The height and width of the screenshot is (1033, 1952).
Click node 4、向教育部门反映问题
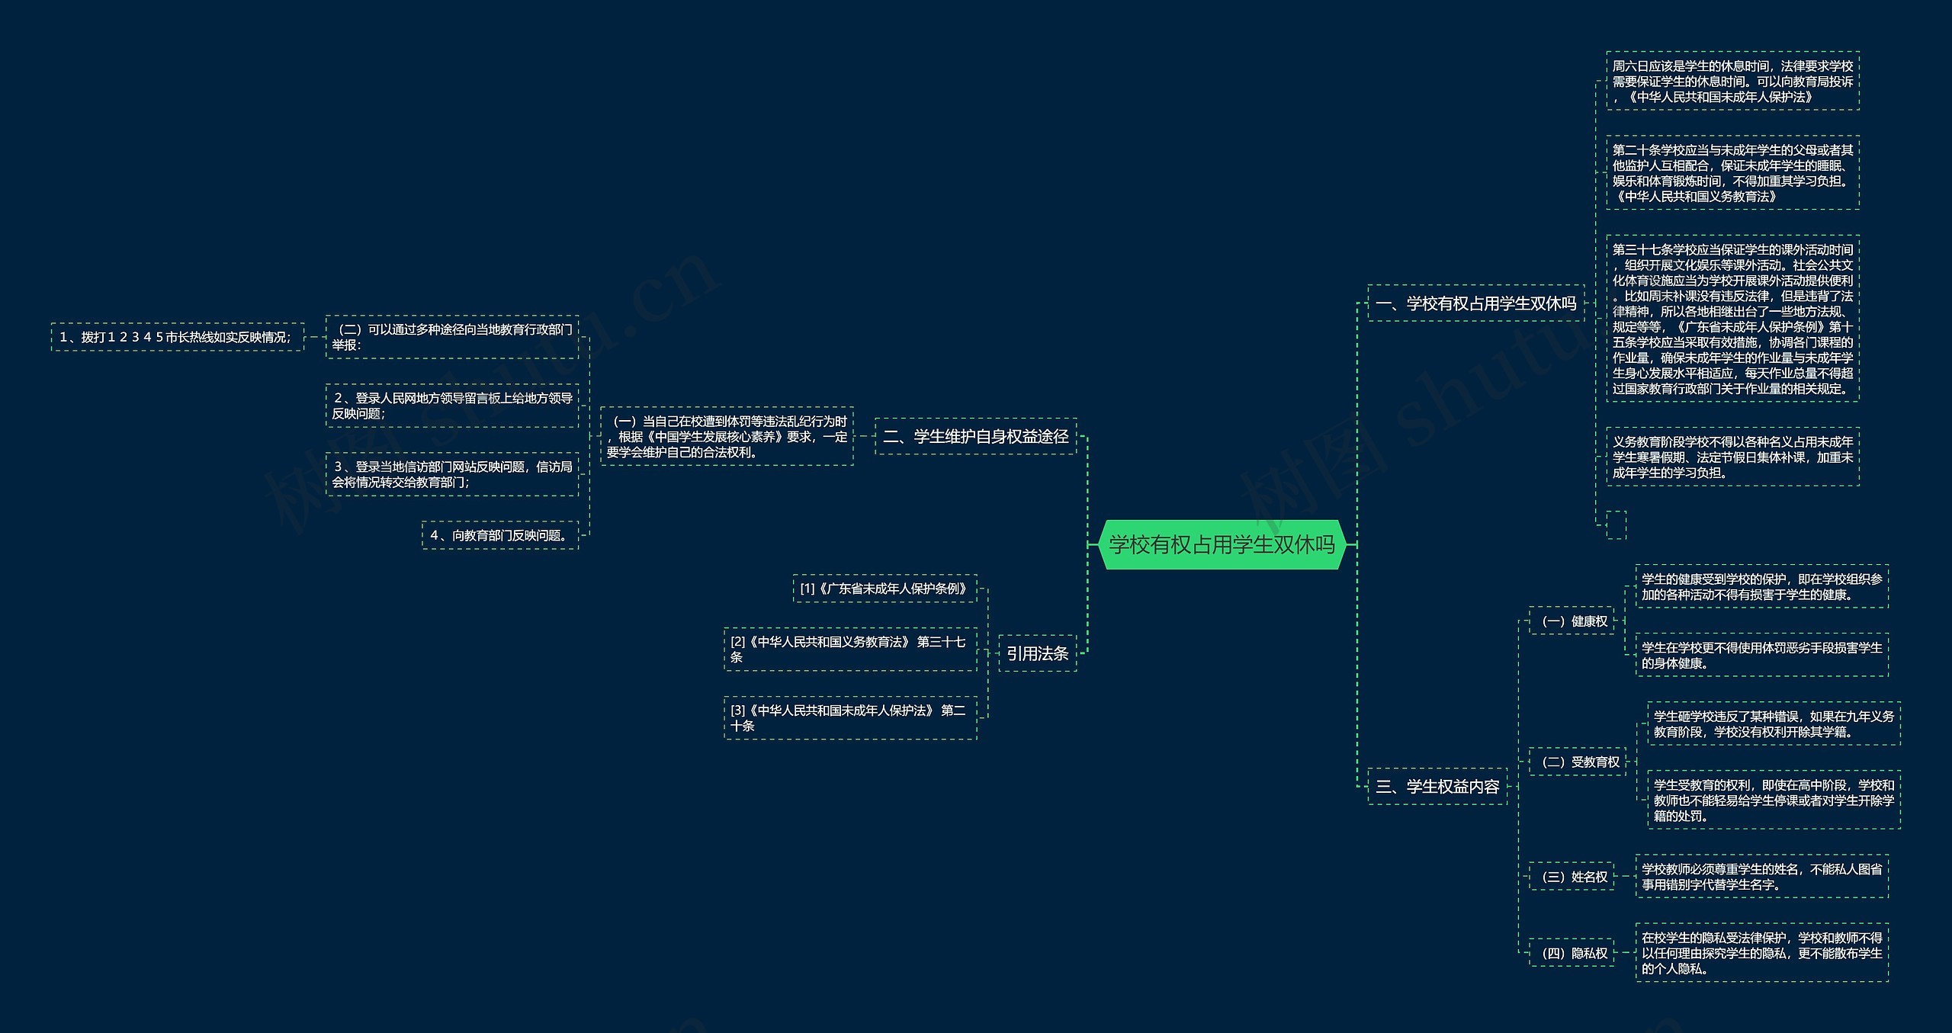pyautogui.click(x=500, y=535)
